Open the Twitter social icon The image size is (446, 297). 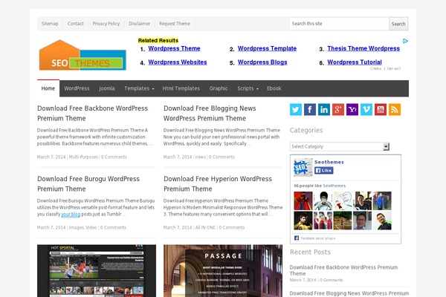point(296,109)
